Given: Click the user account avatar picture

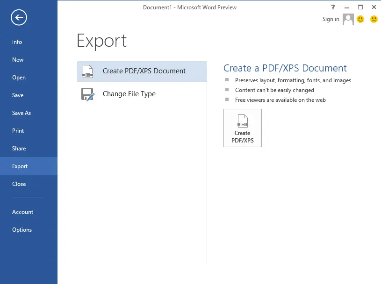Looking at the screenshot, I should [x=347, y=19].
